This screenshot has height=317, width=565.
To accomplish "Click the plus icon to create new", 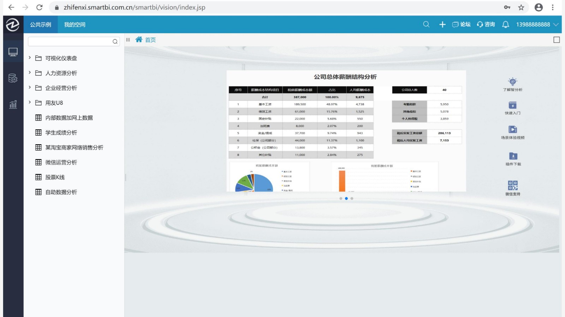I will coord(442,24).
